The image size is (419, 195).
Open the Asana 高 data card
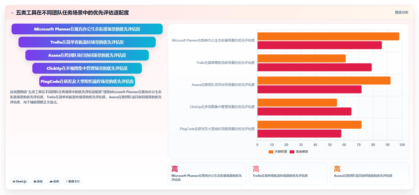[369, 173]
